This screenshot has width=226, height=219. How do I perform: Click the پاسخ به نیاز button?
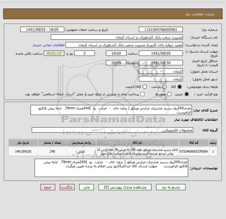click(171, 187)
